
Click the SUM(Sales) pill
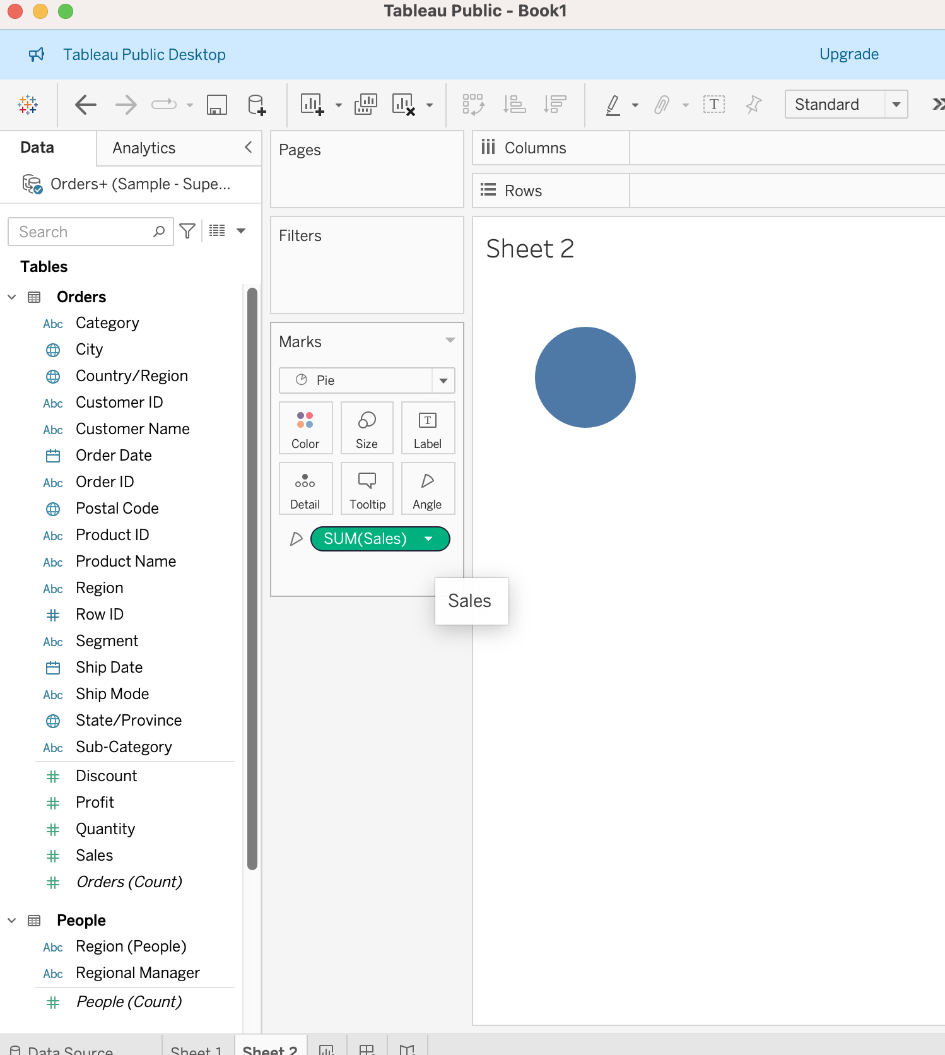(x=380, y=539)
